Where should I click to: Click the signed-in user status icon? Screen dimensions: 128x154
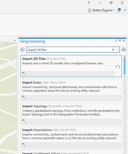[x=90, y=10]
